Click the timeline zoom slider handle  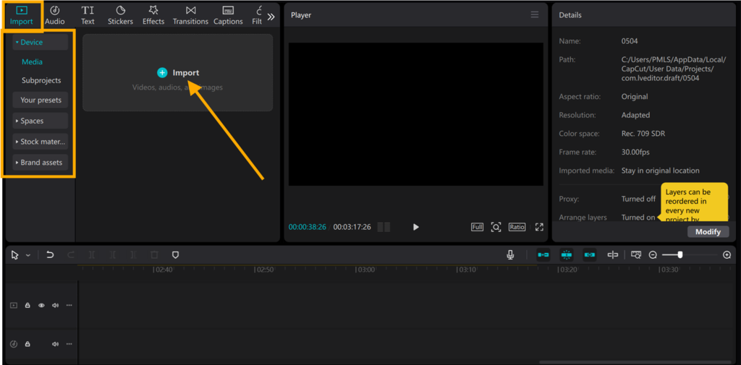(679, 255)
